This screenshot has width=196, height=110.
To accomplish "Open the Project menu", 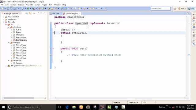I will click(44, 5).
